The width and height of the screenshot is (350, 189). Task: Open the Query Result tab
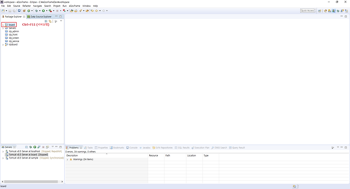pyautogui.click(x=237, y=148)
